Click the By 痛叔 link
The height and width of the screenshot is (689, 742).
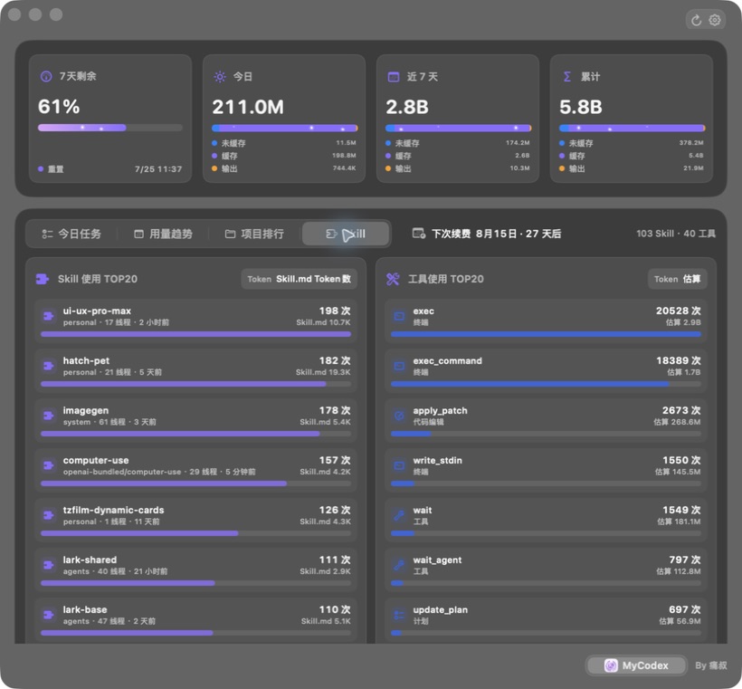point(710,665)
